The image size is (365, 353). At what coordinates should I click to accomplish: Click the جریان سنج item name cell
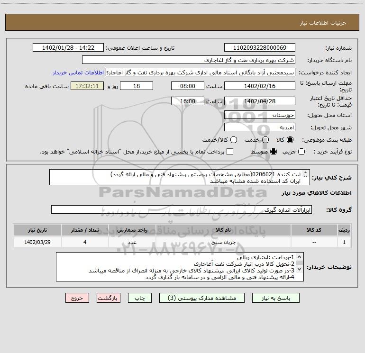223,242
